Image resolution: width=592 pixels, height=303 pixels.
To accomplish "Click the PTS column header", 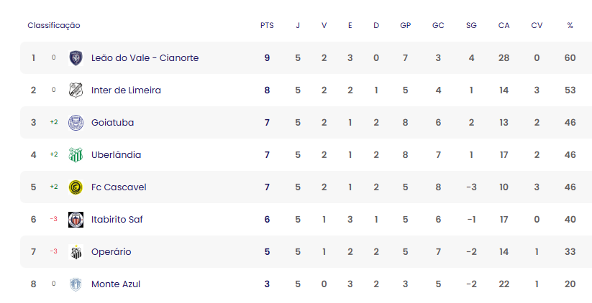I will coord(267,26).
